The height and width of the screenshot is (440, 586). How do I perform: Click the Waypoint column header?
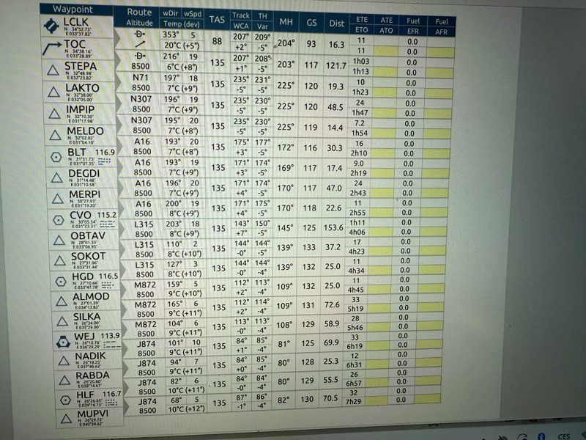(82, 10)
